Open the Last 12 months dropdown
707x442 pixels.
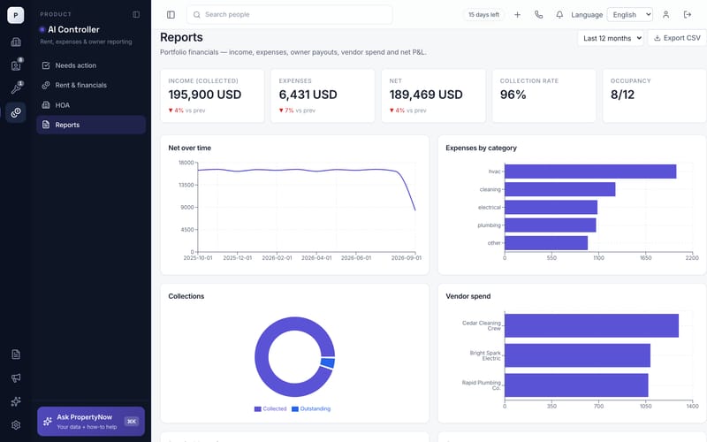point(611,38)
